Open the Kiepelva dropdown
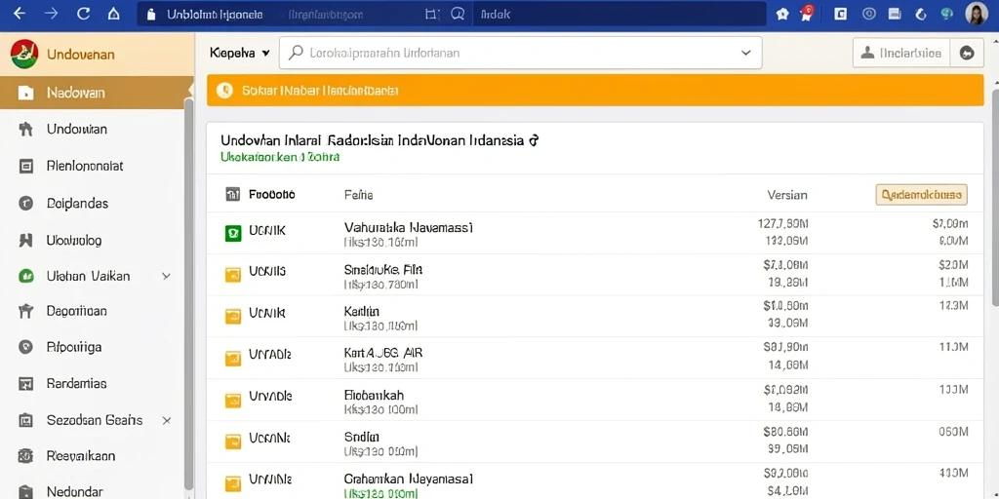Screen dimensions: 999x499 pyautogui.click(x=240, y=54)
